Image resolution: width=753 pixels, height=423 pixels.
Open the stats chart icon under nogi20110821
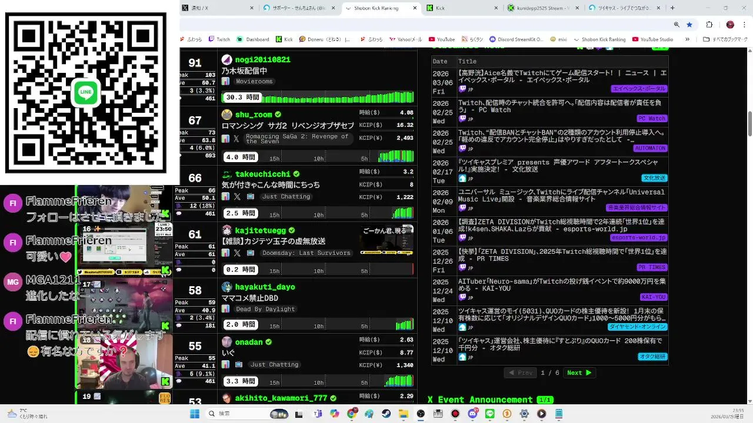tap(225, 81)
